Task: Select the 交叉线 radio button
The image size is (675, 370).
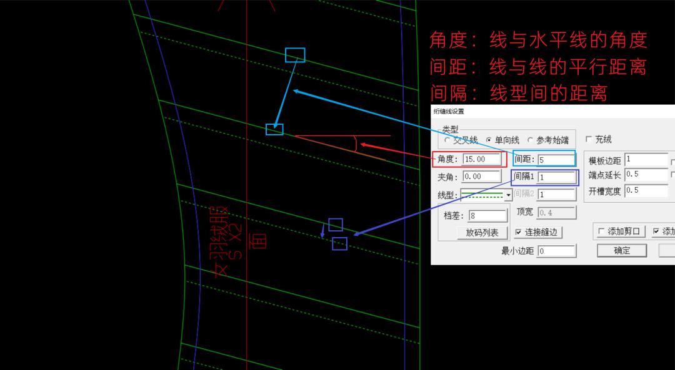Action: coord(447,140)
